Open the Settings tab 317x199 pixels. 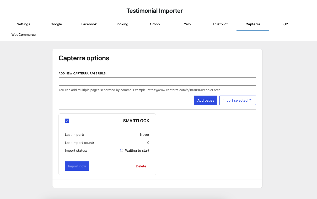(x=24, y=24)
